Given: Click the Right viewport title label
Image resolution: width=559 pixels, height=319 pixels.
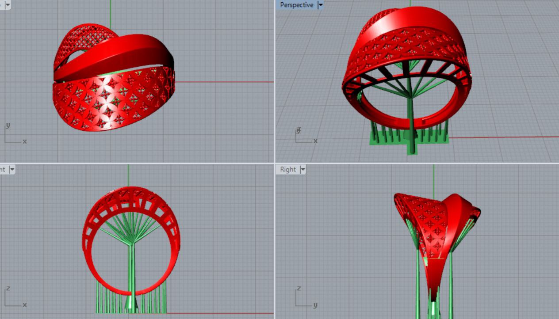Looking at the screenshot, I should 287,169.
